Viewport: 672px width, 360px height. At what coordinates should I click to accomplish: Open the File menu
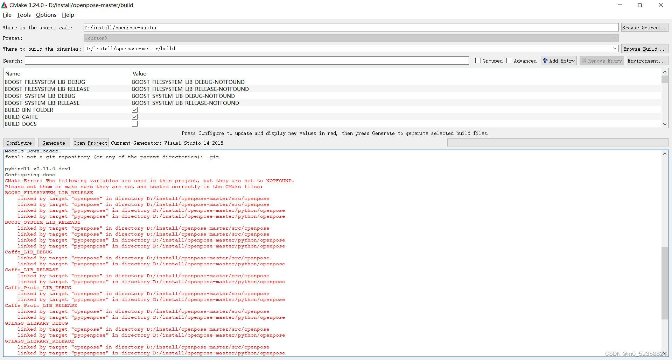click(7, 15)
